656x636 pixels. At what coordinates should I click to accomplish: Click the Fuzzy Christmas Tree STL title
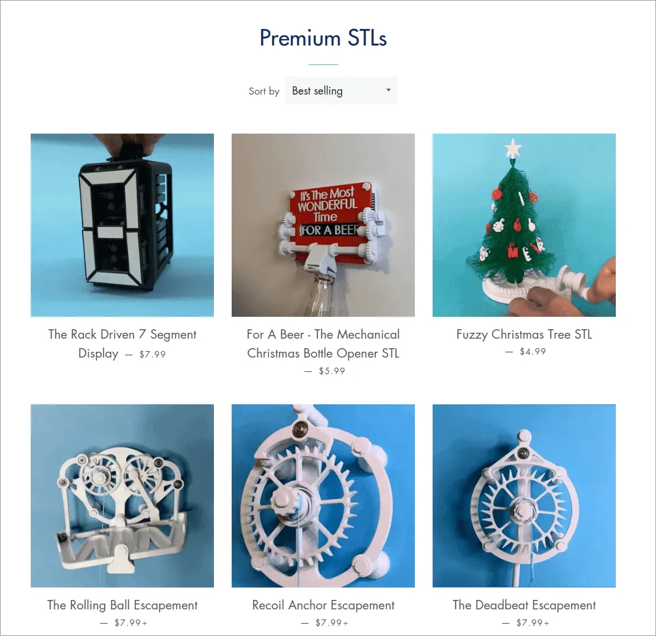524,335
